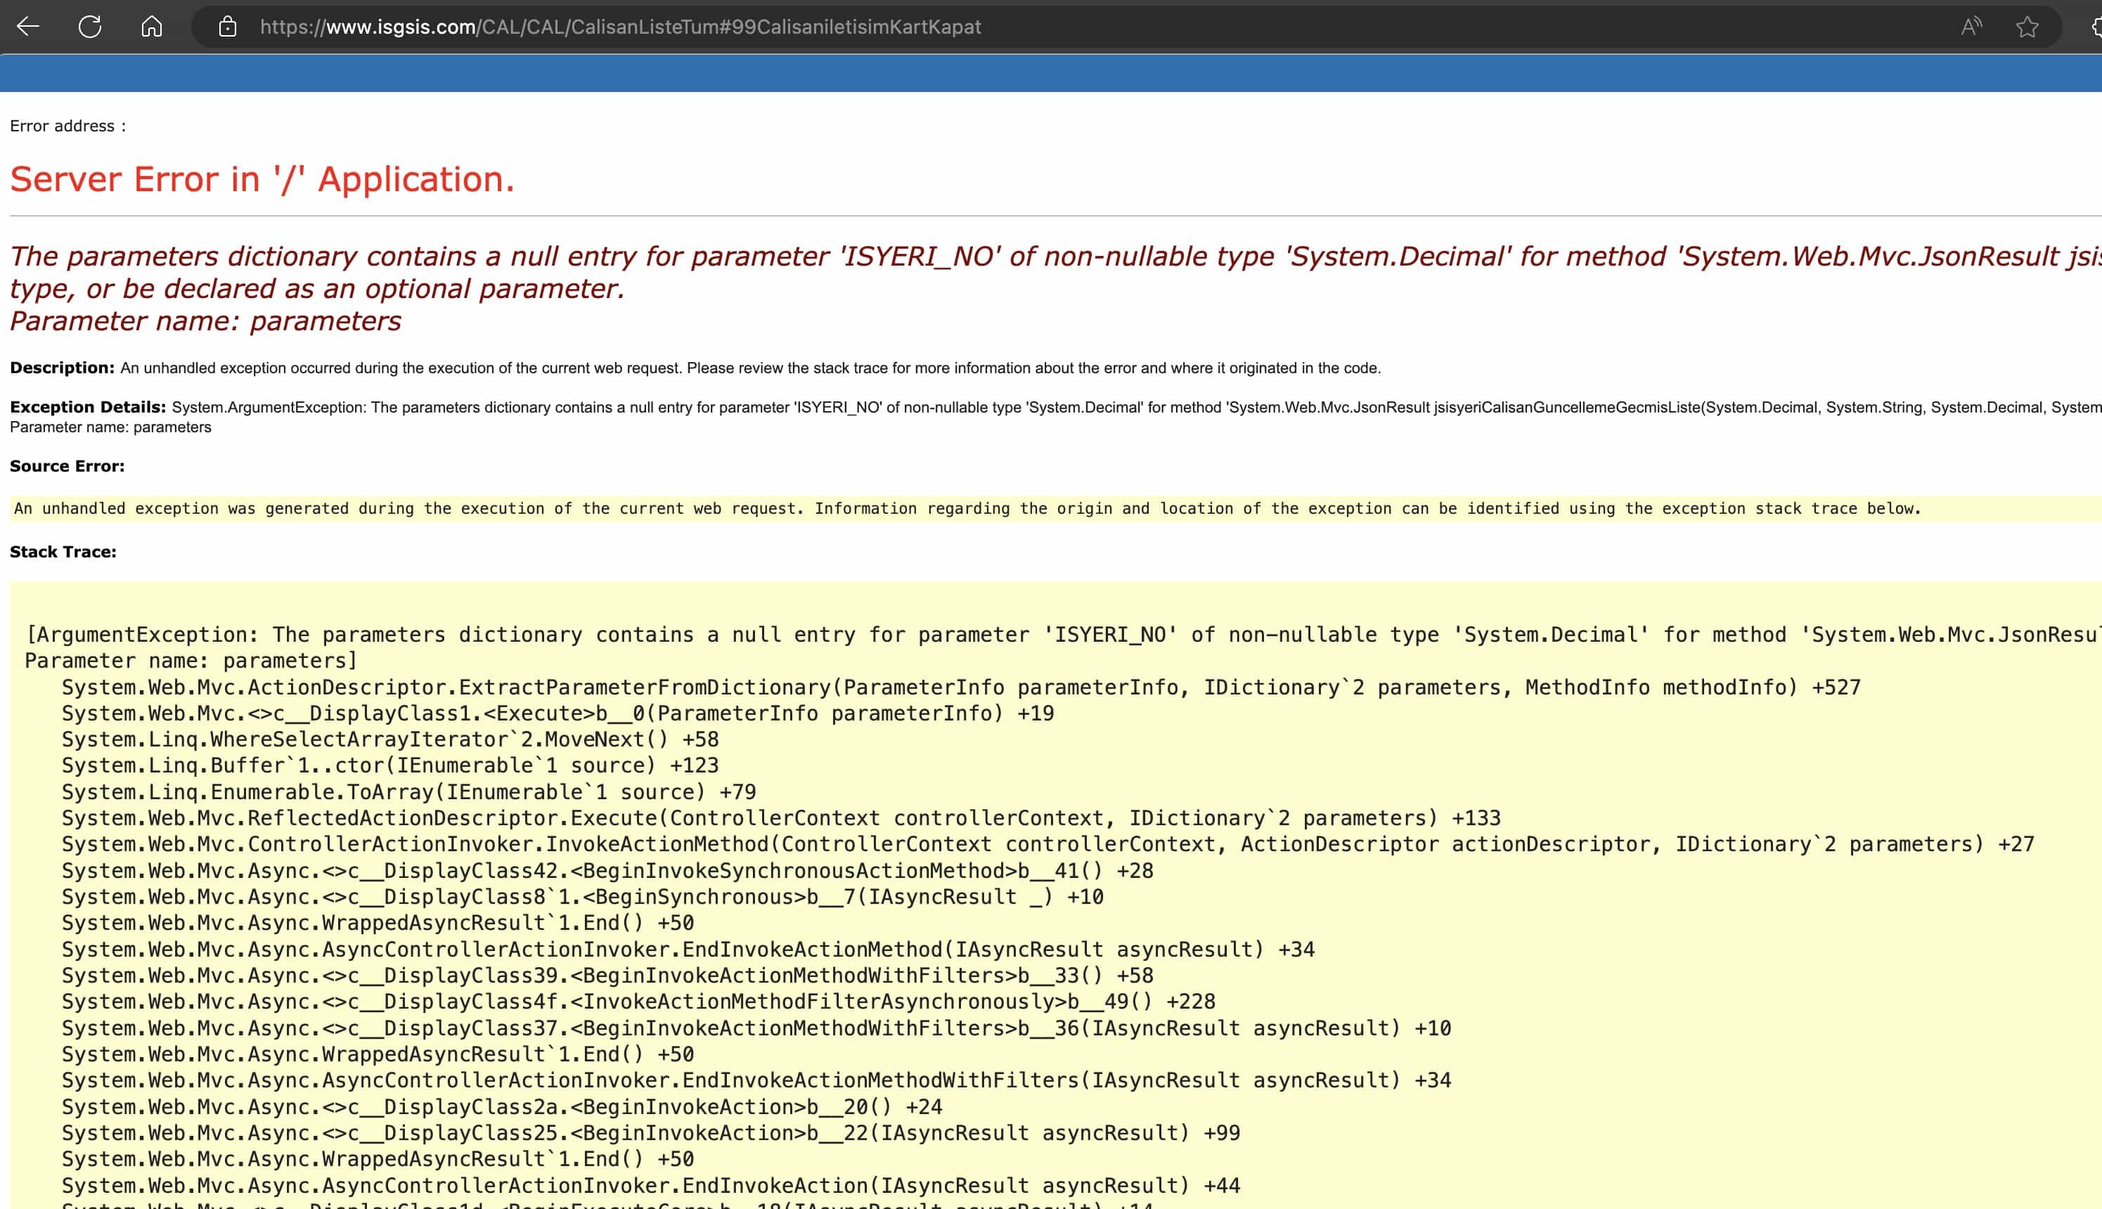Click the isgsis.com address bar URL
Screen dimensions: 2102x1209
tap(619, 27)
